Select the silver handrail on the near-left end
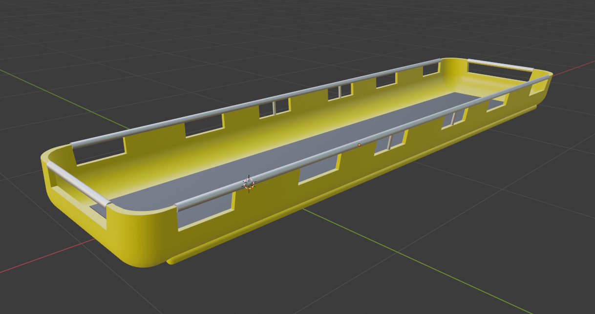 point(78,184)
